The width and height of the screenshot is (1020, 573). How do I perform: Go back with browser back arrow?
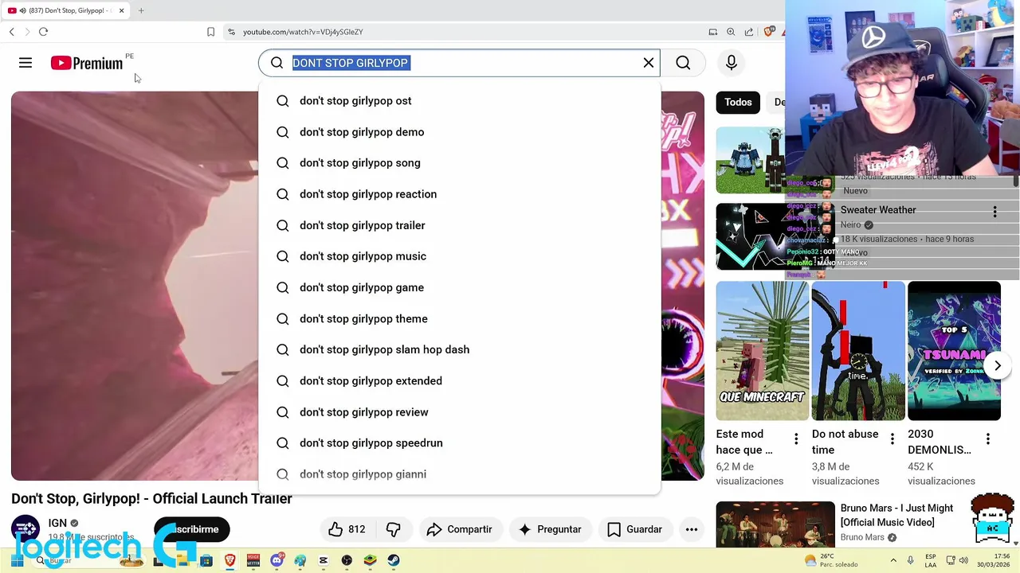point(12,32)
